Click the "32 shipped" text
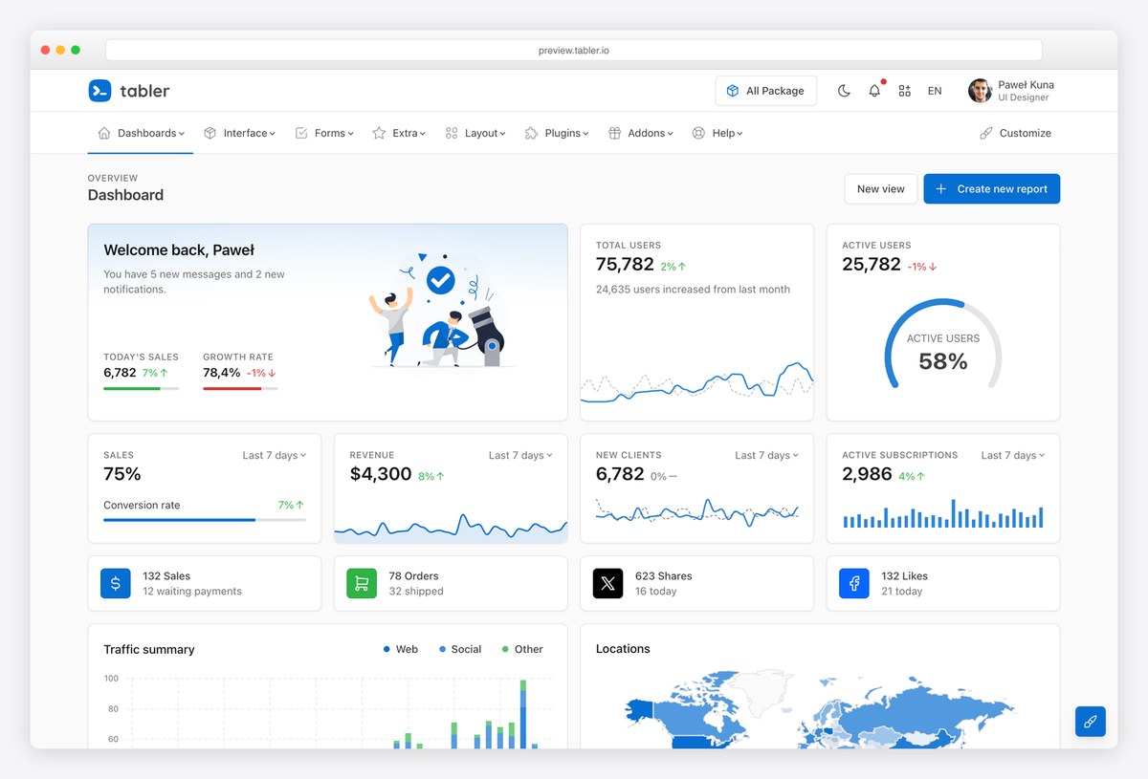The height and width of the screenshot is (779, 1148). pos(416,592)
